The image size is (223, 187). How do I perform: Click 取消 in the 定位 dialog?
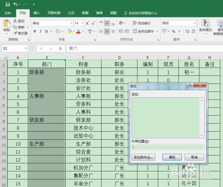click(x=194, y=157)
